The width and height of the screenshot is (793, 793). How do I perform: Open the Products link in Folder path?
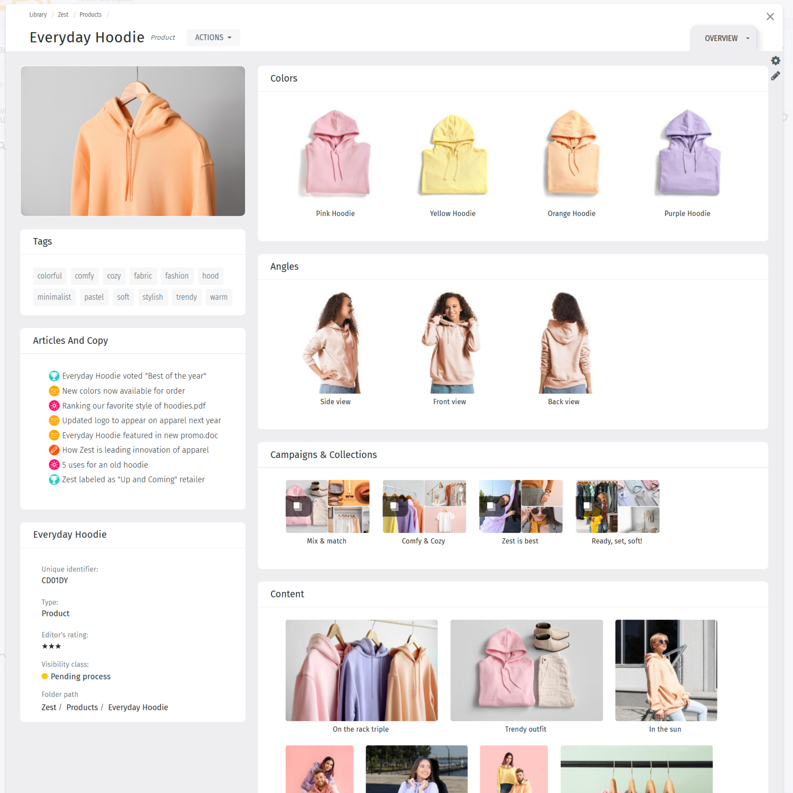82,707
